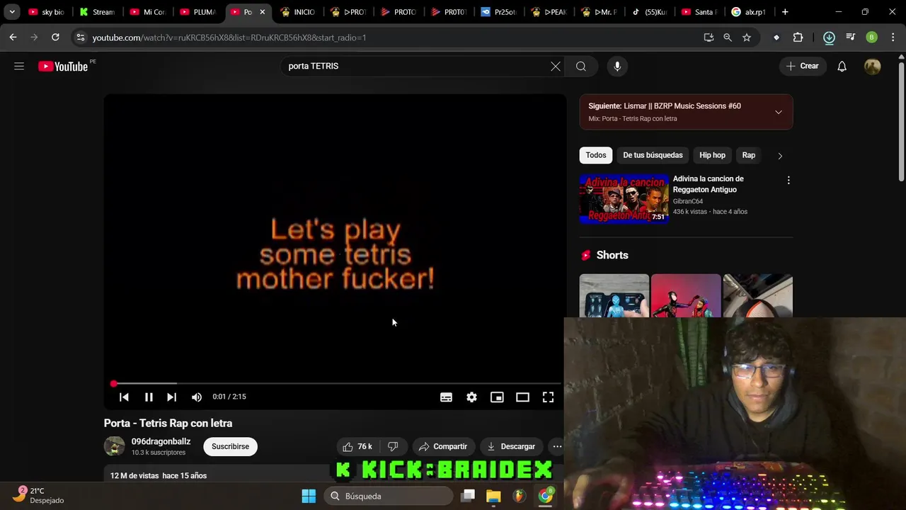
Task: Clear the search box text with X
Action: click(x=556, y=66)
